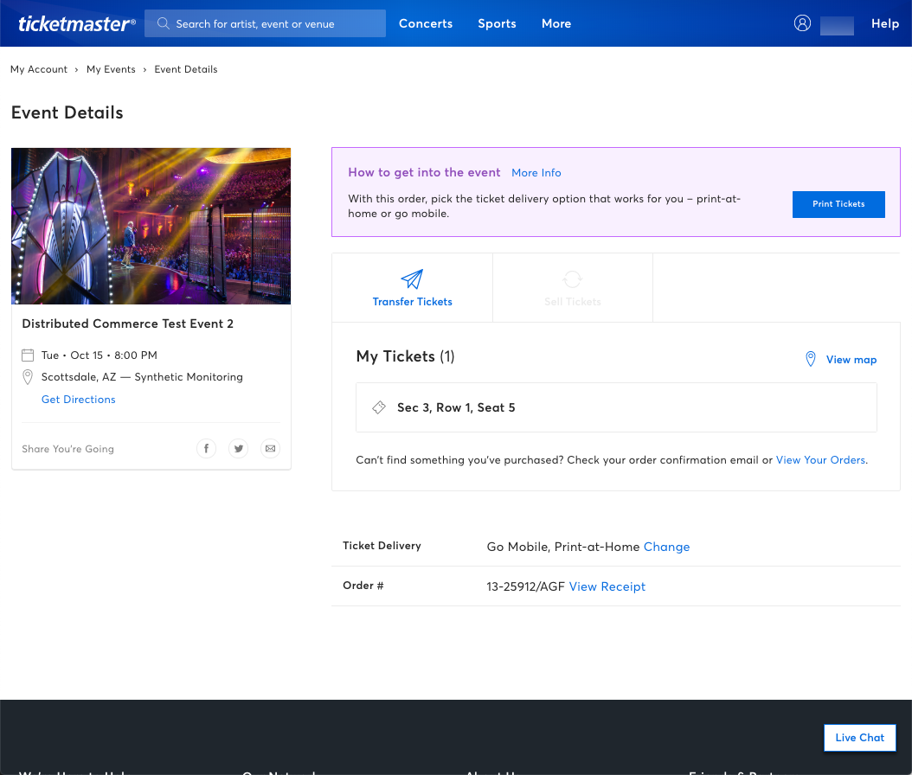
Task: Click the Go Mobile, Print-at-Home delivery text
Action: tap(563, 547)
